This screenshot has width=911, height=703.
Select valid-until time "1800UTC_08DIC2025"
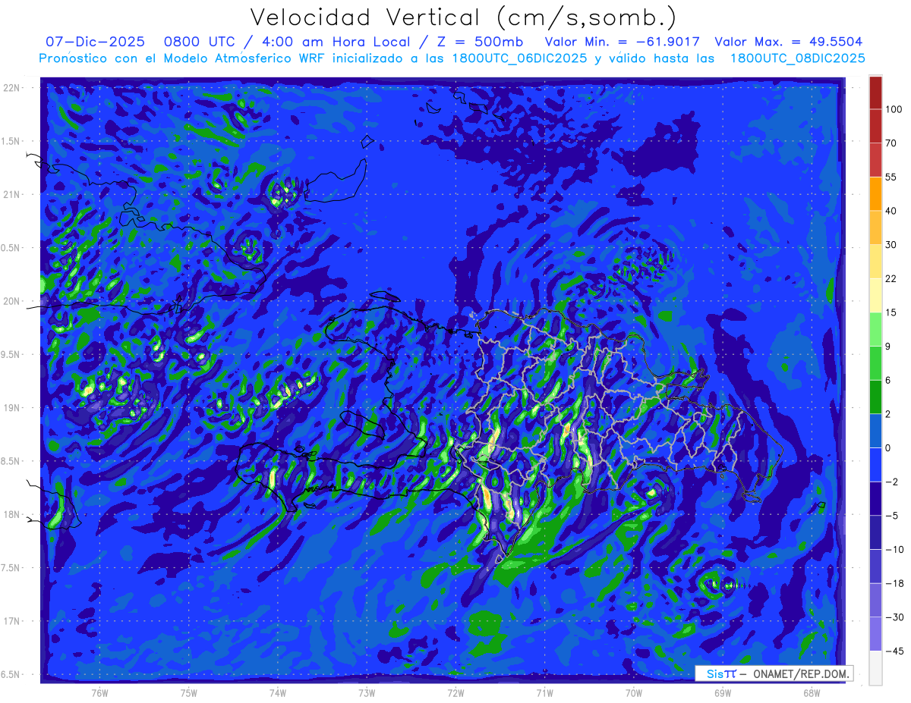pos(798,58)
